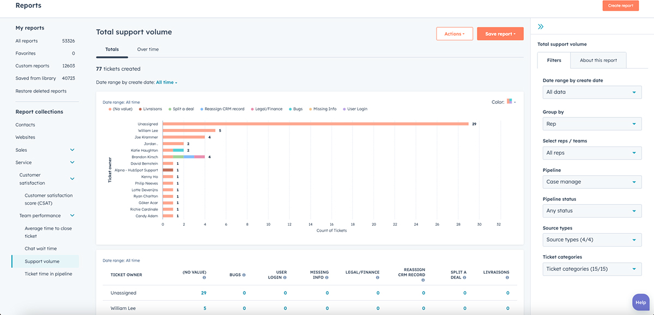
Task: Click the info icon beside MISSING INFO column
Action: tap(327, 277)
